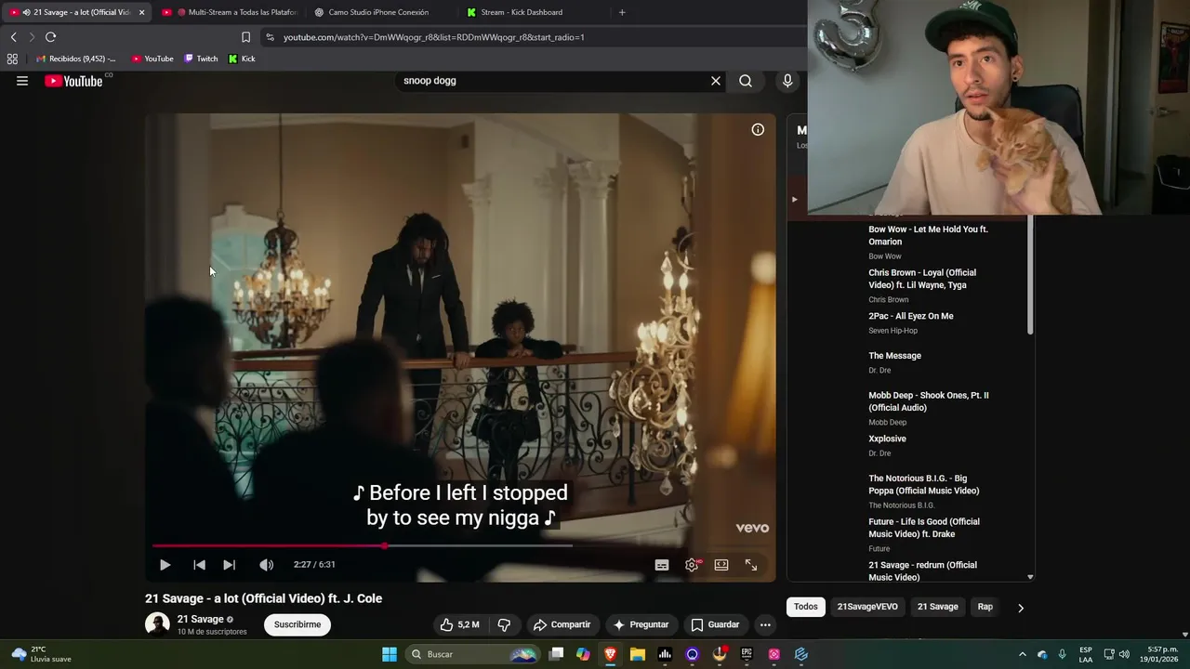This screenshot has width=1190, height=669.
Task: Switch player to theater mode
Action: click(721, 565)
